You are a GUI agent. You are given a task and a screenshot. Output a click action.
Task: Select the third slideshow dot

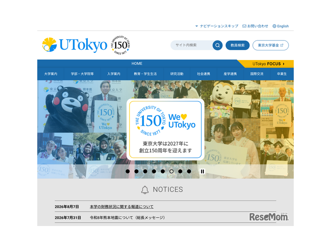[x=145, y=171]
